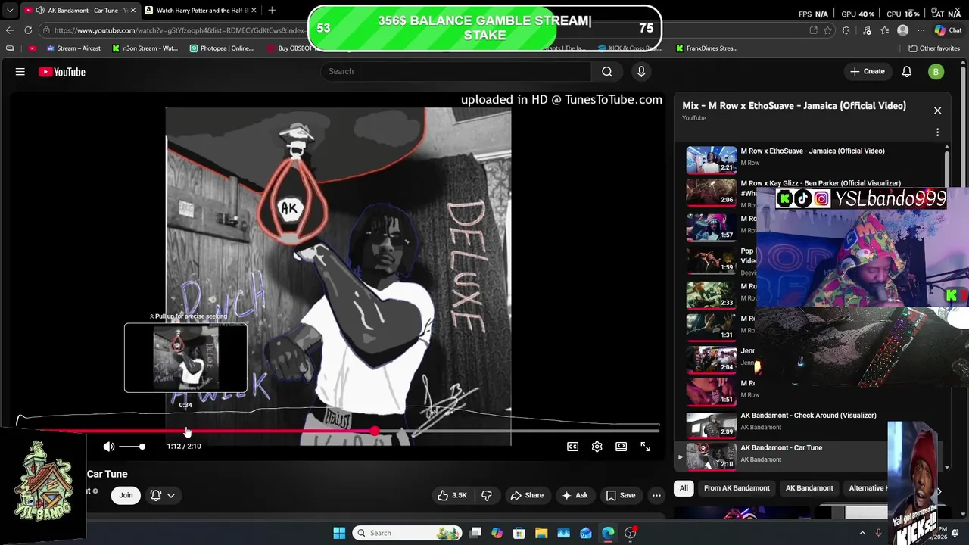The image size is (969, 545).
Task: Show hidden icons in system tray
Action: click(x=862, y=533)
